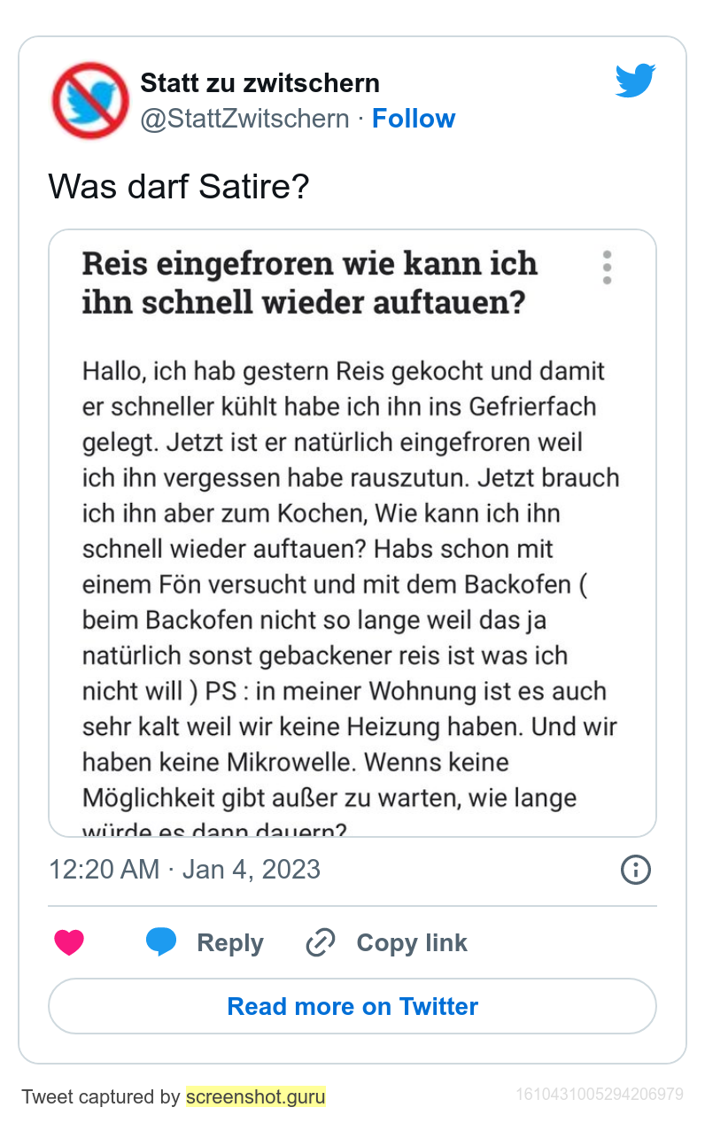Image resolution: width=705 pixels, height=1146 pixels.
Task: Select the display name Statt zu zwitschern
Action: [x=260, y=83]
